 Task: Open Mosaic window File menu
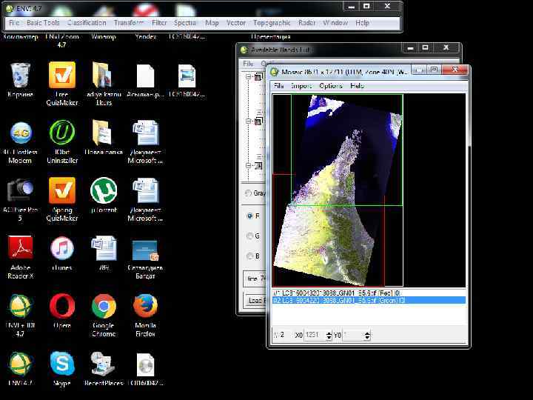tap(278, 86)
